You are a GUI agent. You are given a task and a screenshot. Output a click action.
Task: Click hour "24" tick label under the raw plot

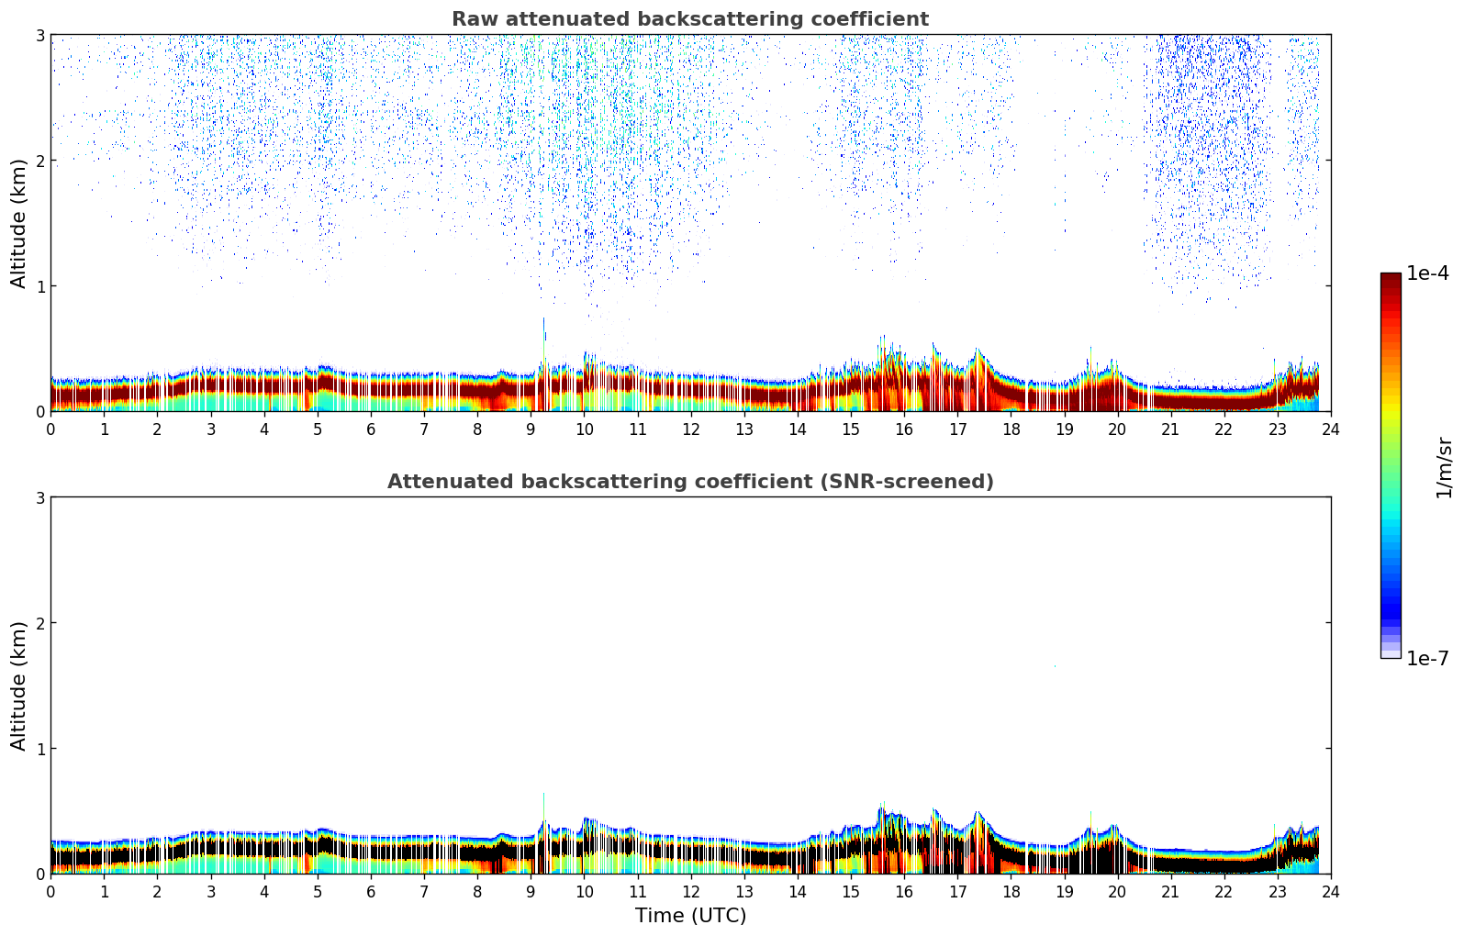(1331, 429)
